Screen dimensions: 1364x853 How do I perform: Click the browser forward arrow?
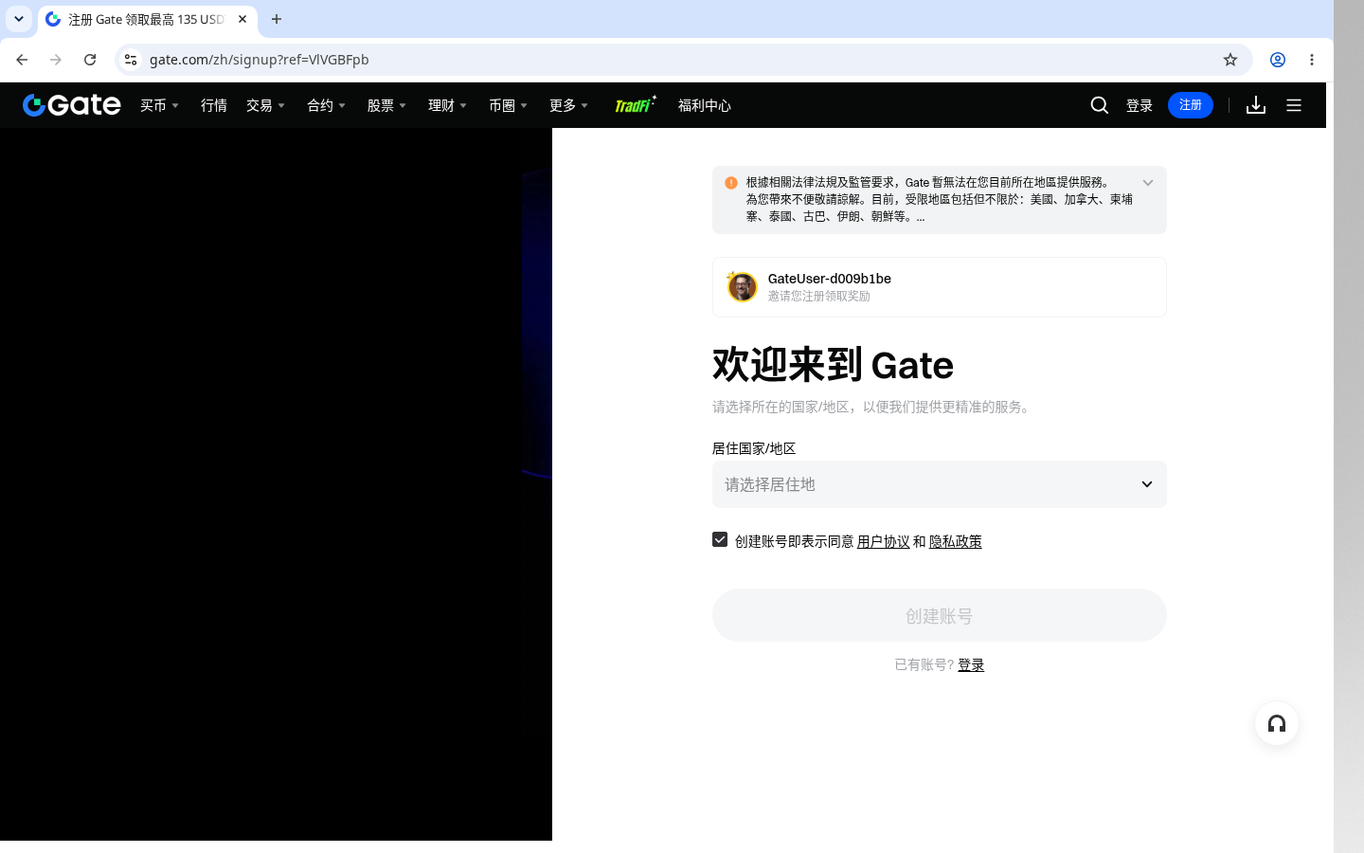point(56,60)
